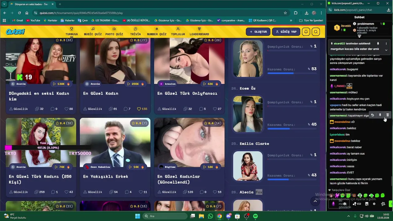Viewport: 393px width, 221px height.
Task: Reply to the hovered chat message
Action: 372,115
